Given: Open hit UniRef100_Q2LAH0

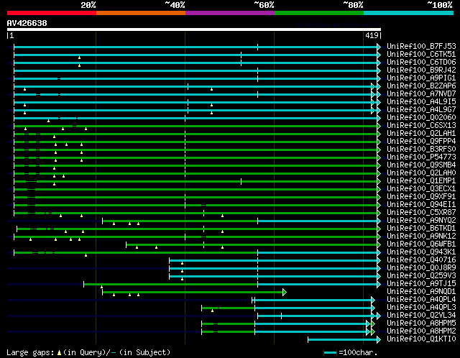Looking at the screenshot, I should [x=421, y=173].
